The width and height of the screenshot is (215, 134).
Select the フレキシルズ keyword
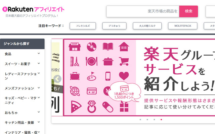click(x=83, y=26)
